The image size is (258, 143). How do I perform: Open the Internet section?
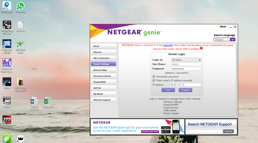pyautogui.click(x=104, y=52)
